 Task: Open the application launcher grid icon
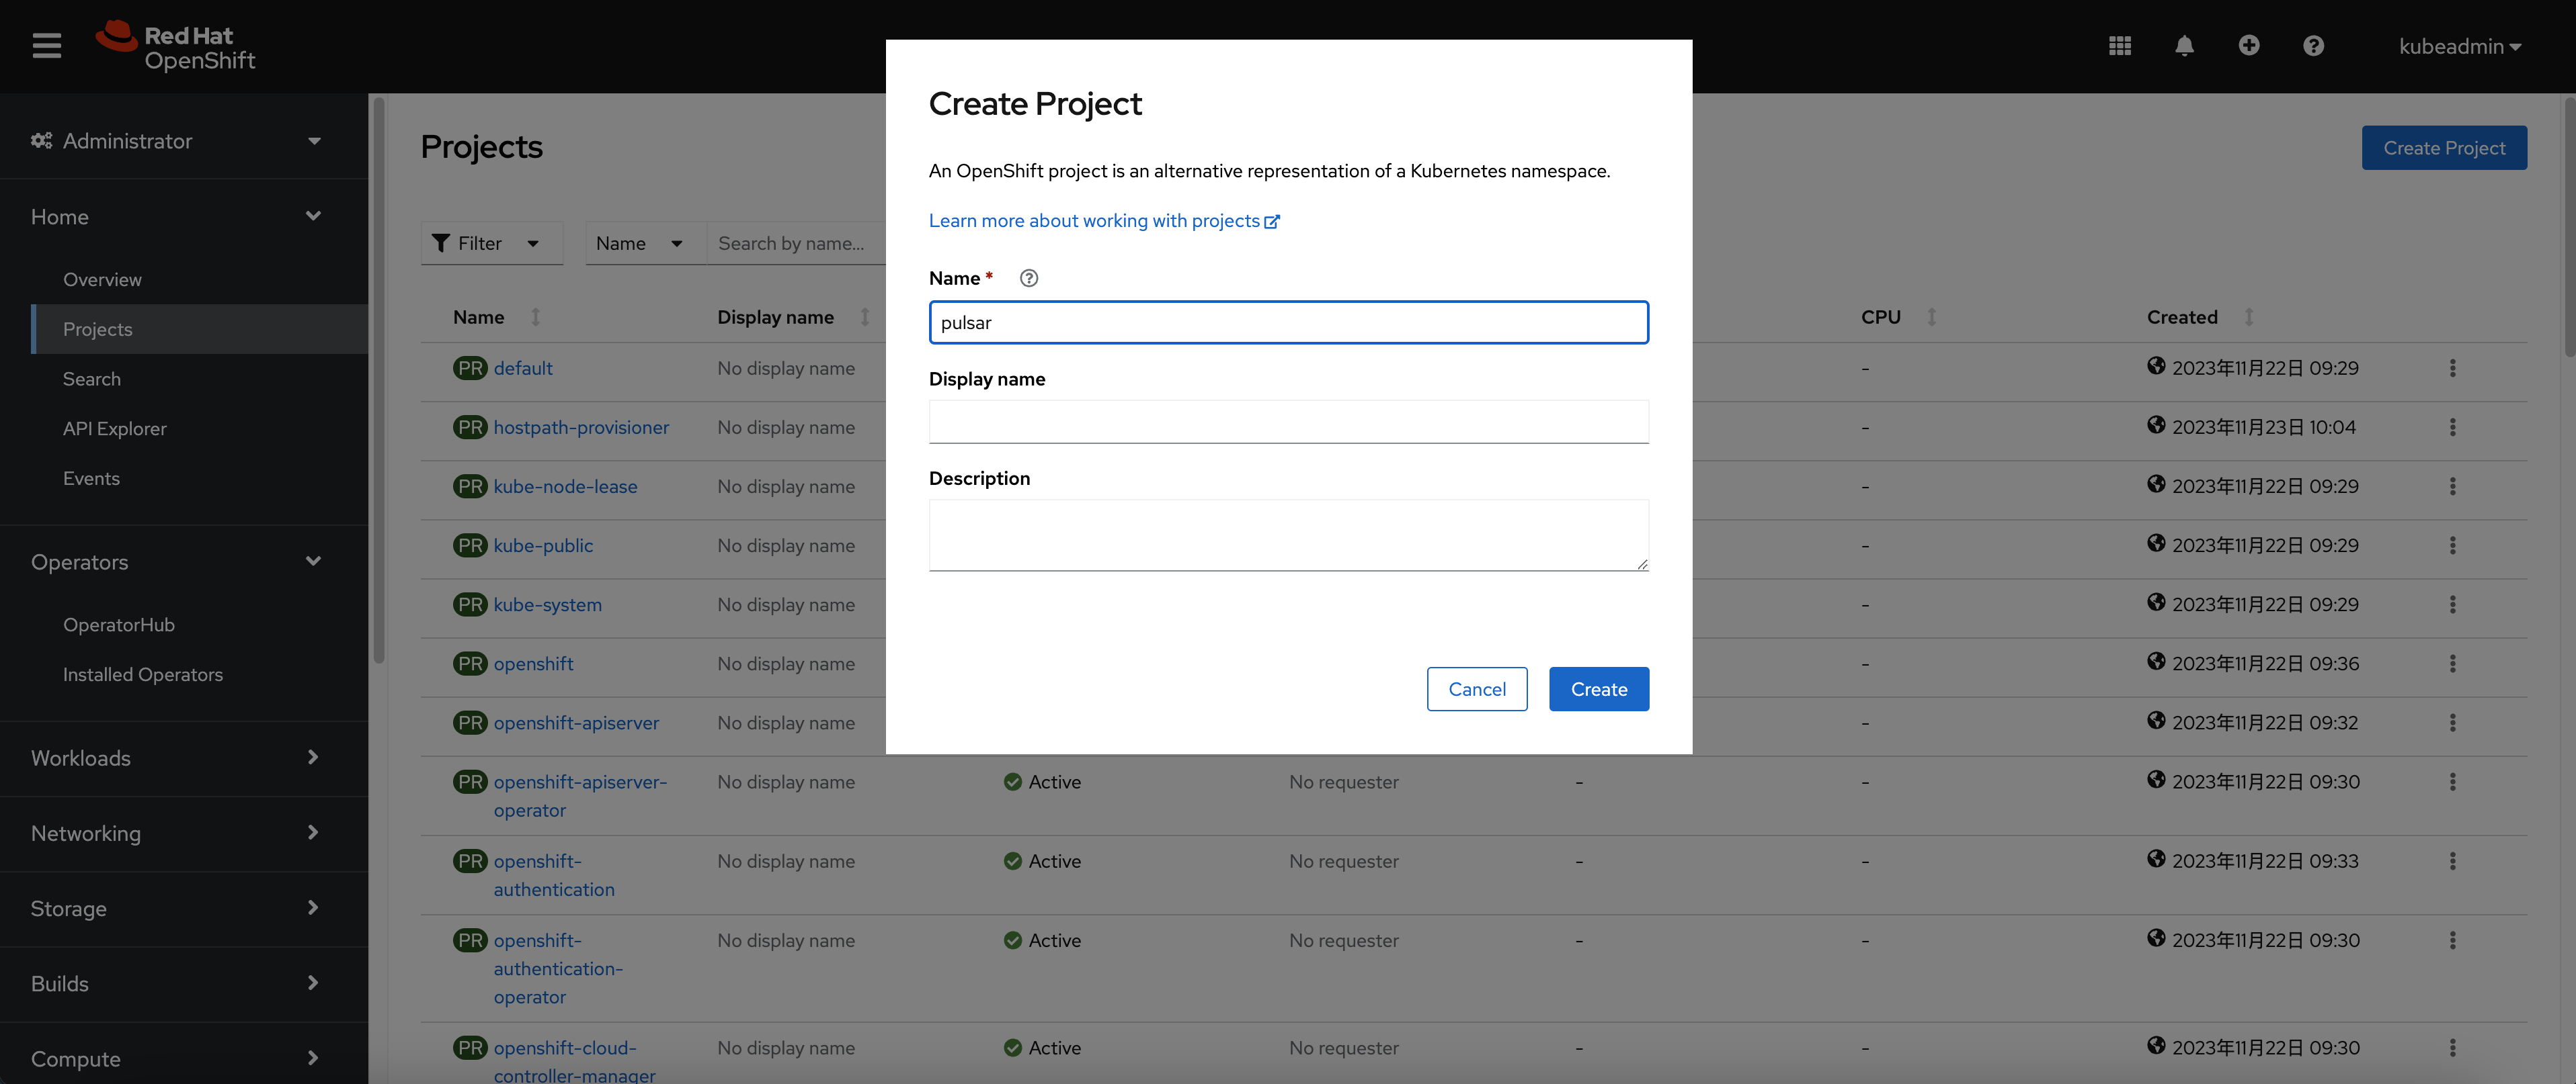2120,45
